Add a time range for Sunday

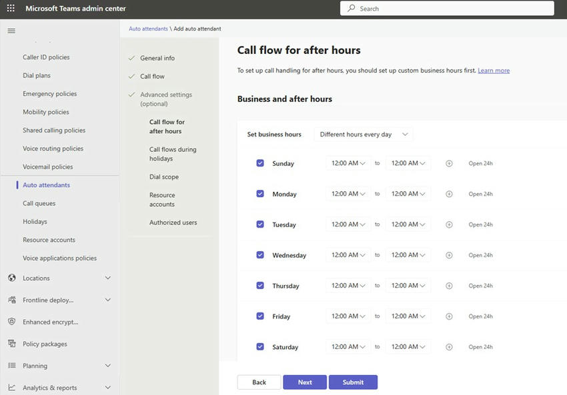click(449, 163)
